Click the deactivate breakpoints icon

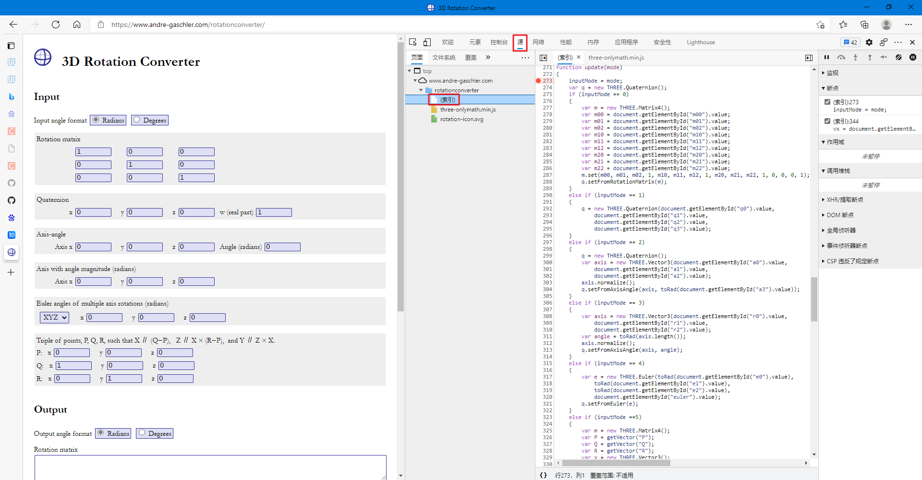point(898,57)
